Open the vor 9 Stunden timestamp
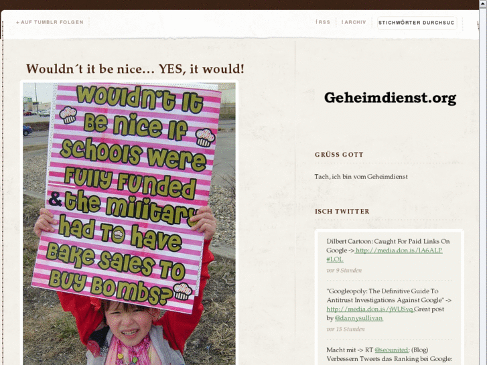The height and width of the screenshot is (365, 487). (x=344, y=271)
